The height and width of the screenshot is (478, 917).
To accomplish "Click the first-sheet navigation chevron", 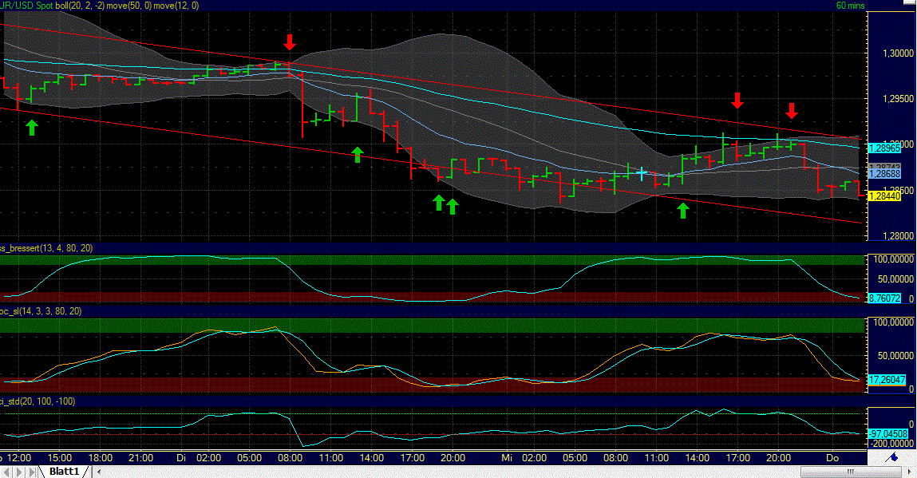I will click(6, 472).
